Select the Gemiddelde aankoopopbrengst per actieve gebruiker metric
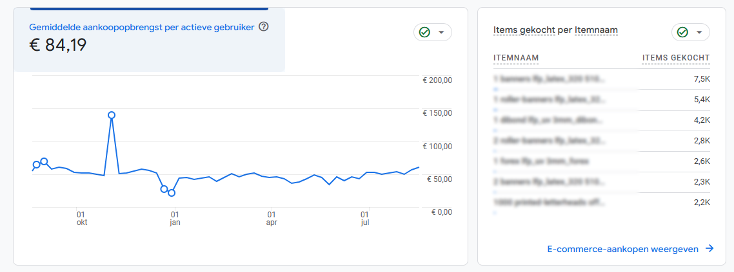Viewport: 734px width, 272px height. pos(143,27)
